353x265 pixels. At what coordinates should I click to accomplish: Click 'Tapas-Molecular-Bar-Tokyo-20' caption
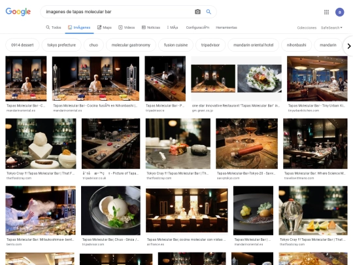click(x=246, y=173)
